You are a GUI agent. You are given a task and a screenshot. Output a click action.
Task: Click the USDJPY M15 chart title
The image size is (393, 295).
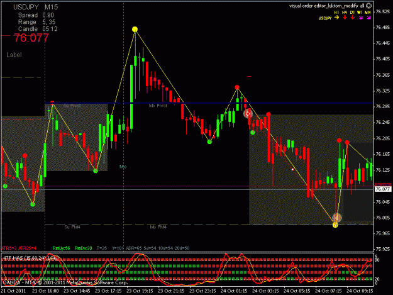(x=36, y=8)
